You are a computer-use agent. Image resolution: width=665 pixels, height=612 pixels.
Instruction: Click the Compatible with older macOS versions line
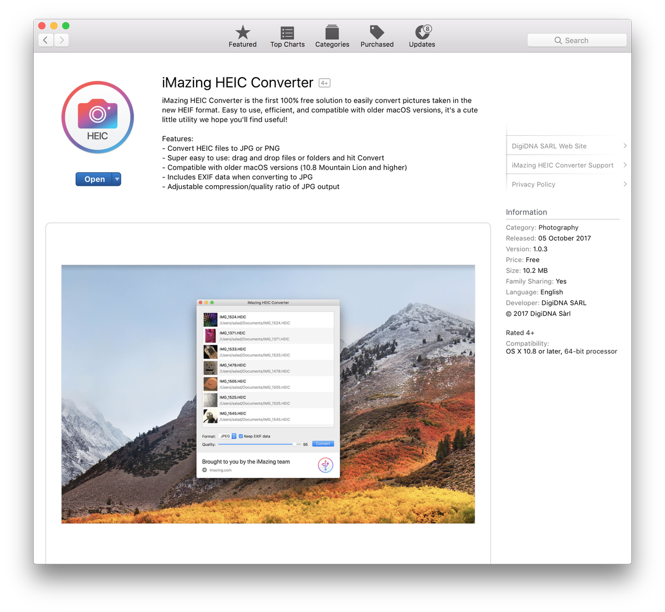point(284,167)
